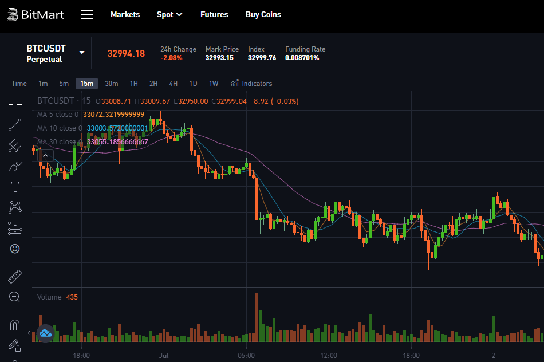Viewport: 544px width, 362px height.
Task: Click the Futures navigation button
Action: pos(214,14)
